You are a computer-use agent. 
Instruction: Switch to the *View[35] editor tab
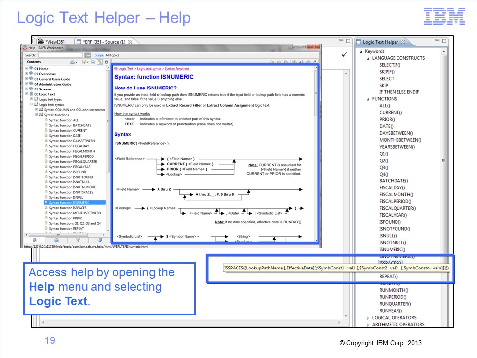tap(54, 42)
